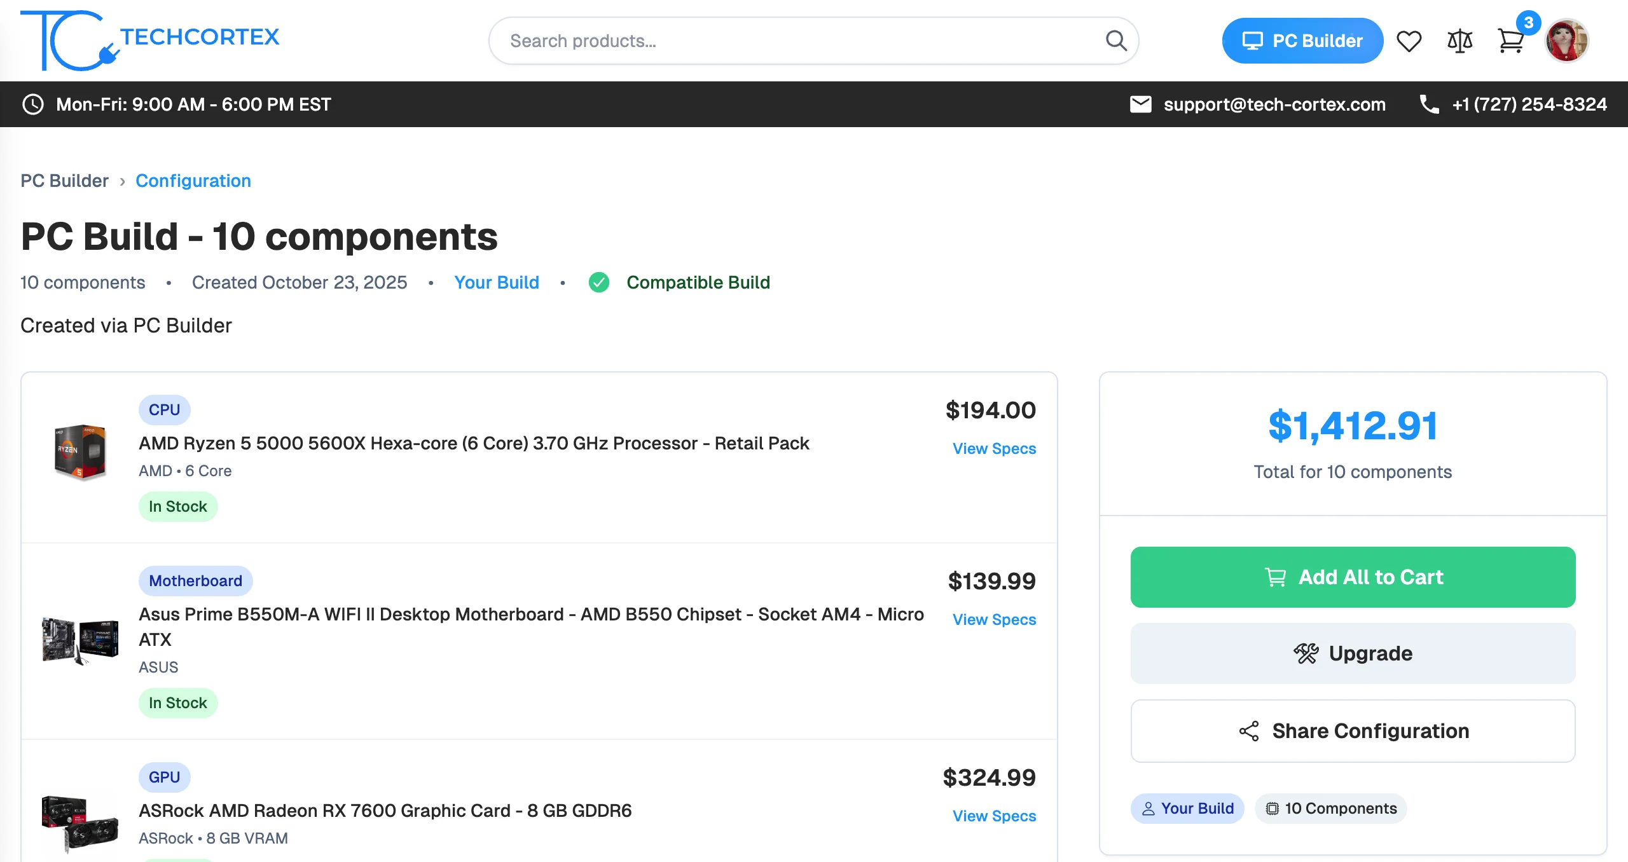
Task: Share the build configuration
Action: coord(1353,731)
